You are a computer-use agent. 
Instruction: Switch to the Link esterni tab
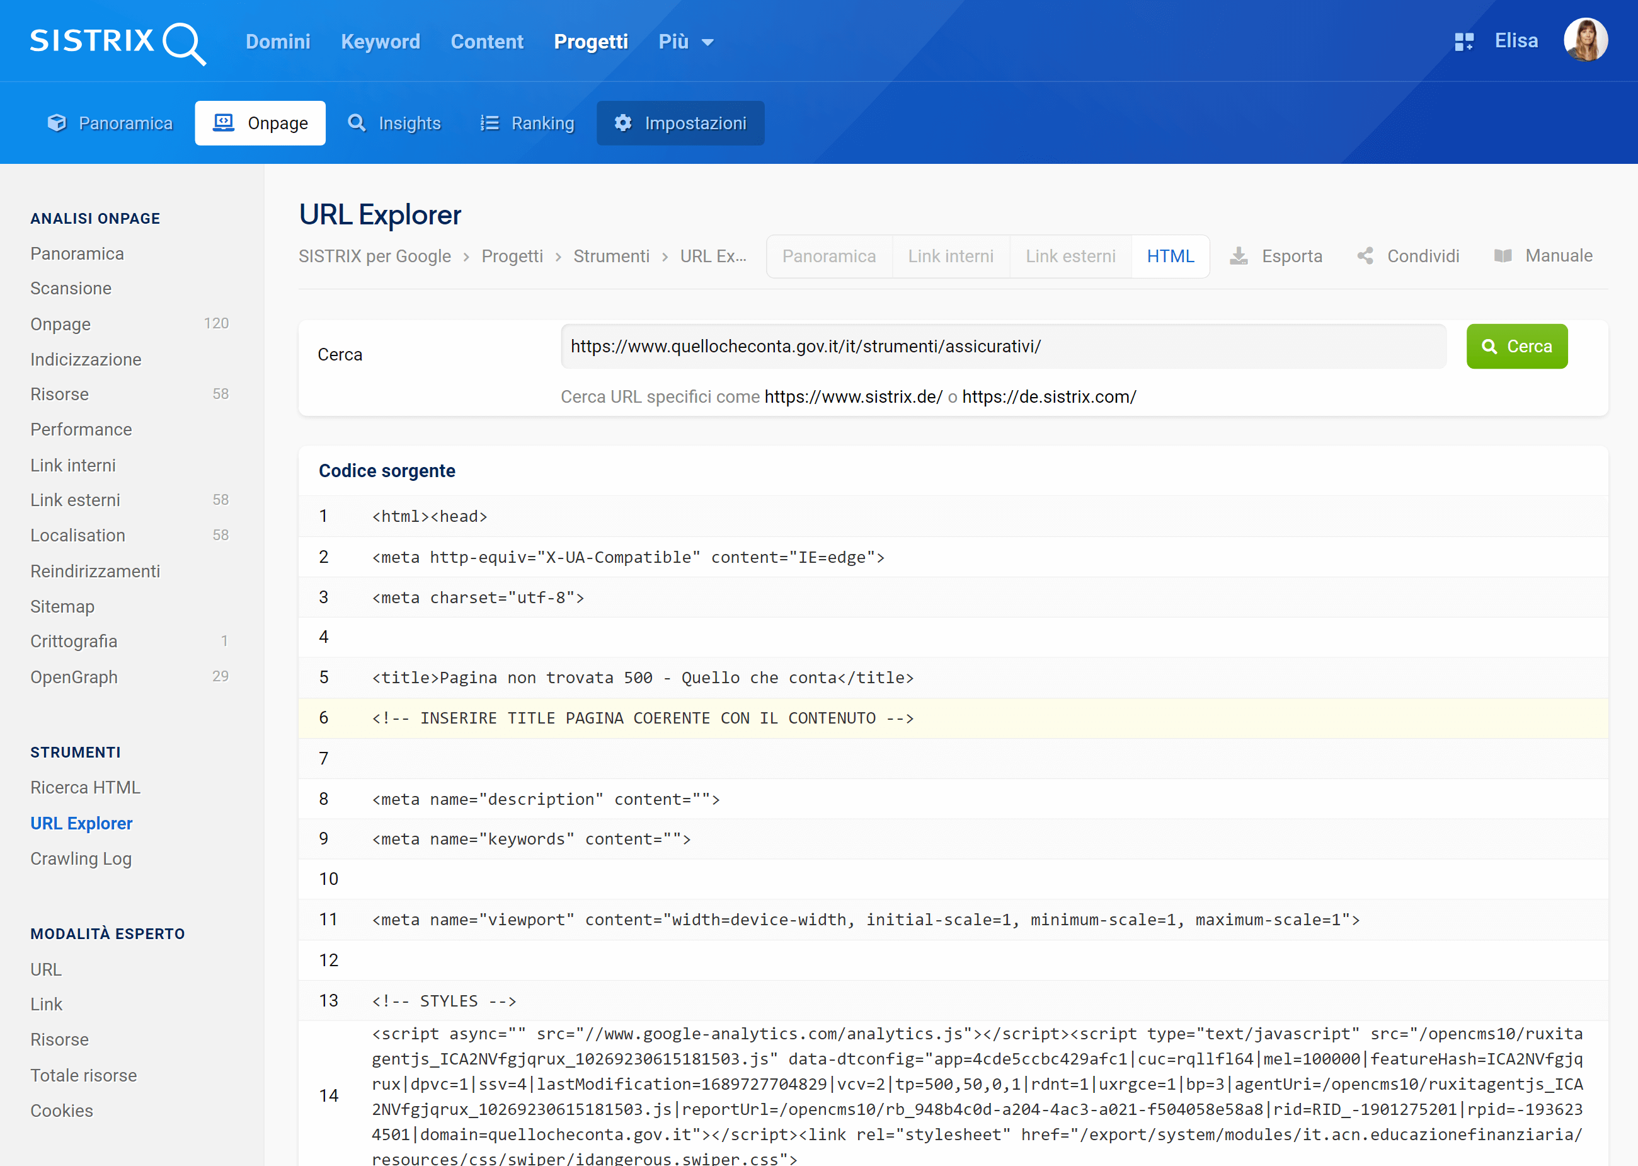(1070, 257)
